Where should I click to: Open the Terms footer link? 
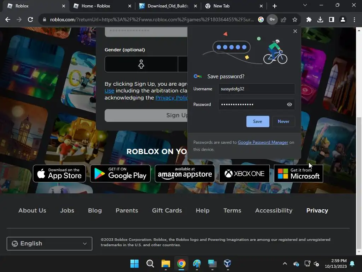[232, 210]
